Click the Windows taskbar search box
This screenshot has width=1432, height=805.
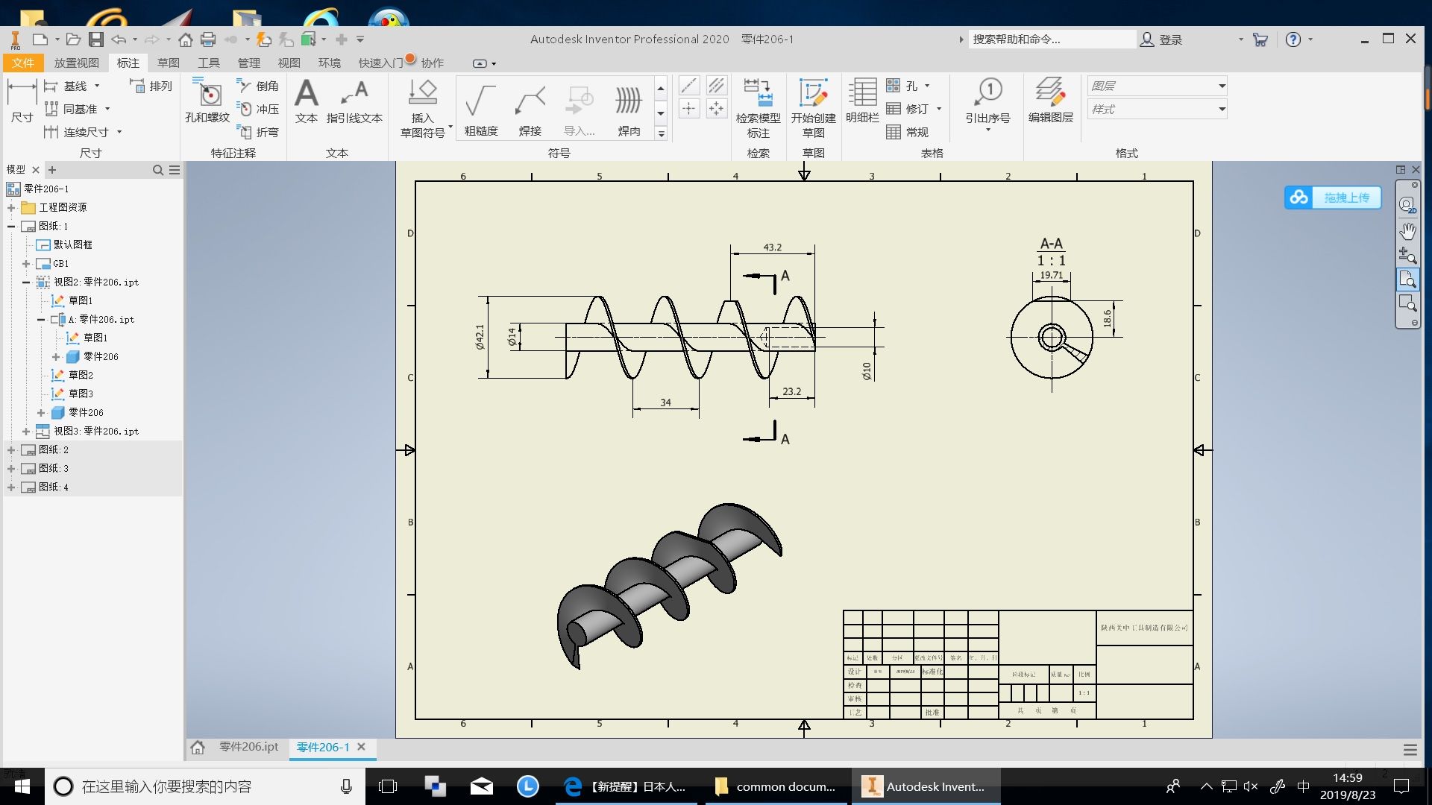204,786
